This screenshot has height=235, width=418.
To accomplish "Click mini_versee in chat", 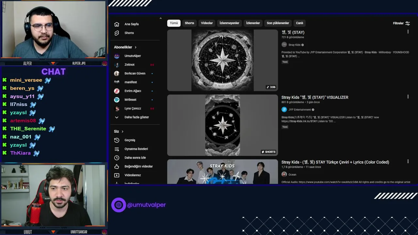I will click(x=26, y=80).
